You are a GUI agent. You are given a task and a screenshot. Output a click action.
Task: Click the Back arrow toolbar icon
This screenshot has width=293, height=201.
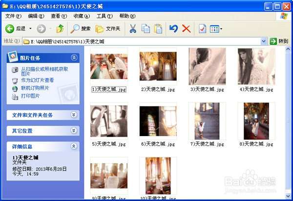[x=10, y=29]
